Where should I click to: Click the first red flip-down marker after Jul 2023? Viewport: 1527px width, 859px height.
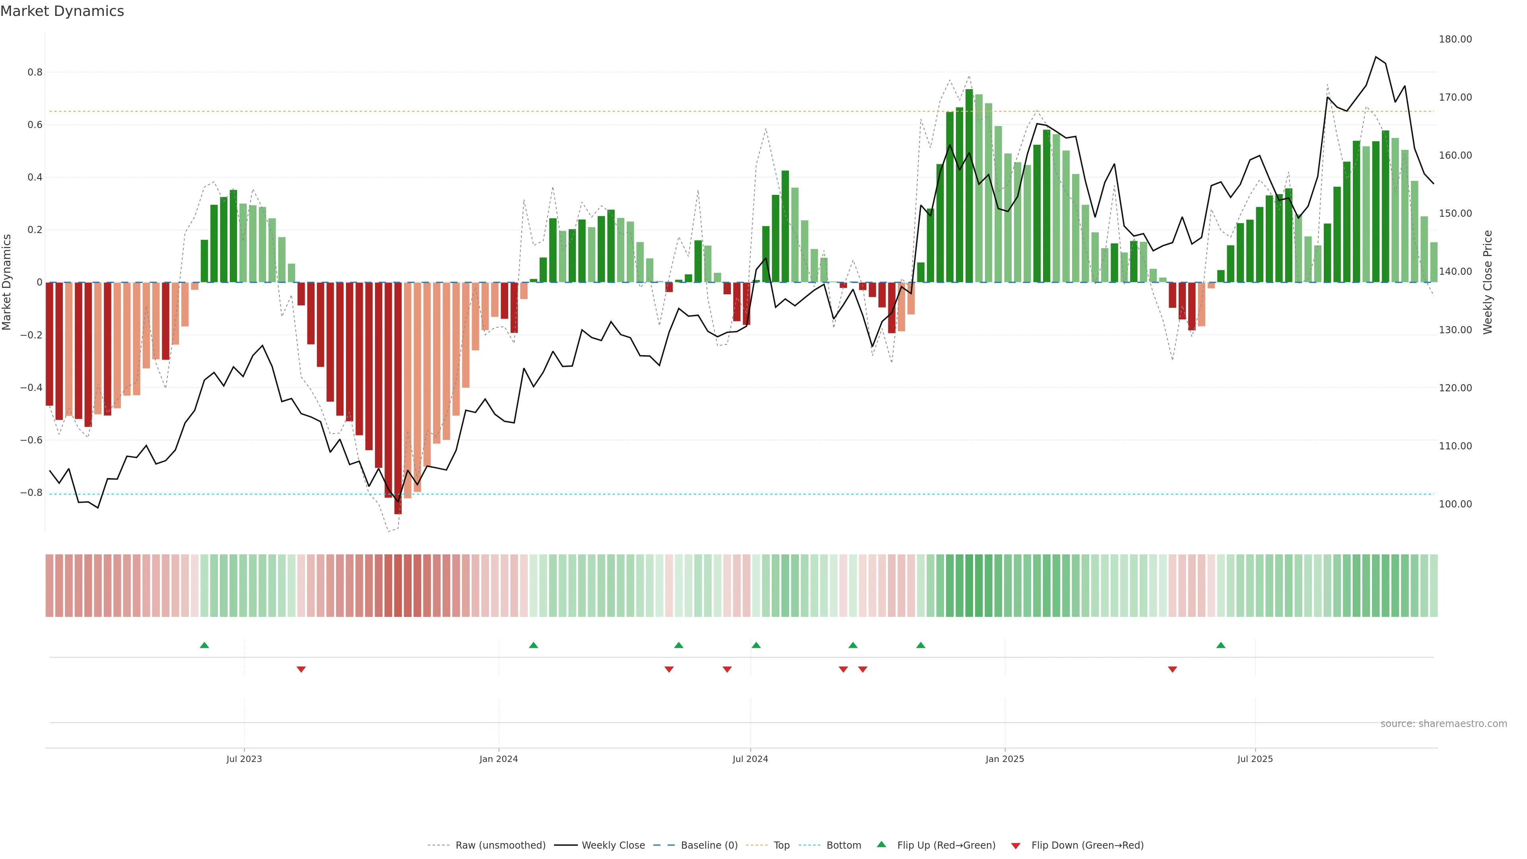coord(301,669)
